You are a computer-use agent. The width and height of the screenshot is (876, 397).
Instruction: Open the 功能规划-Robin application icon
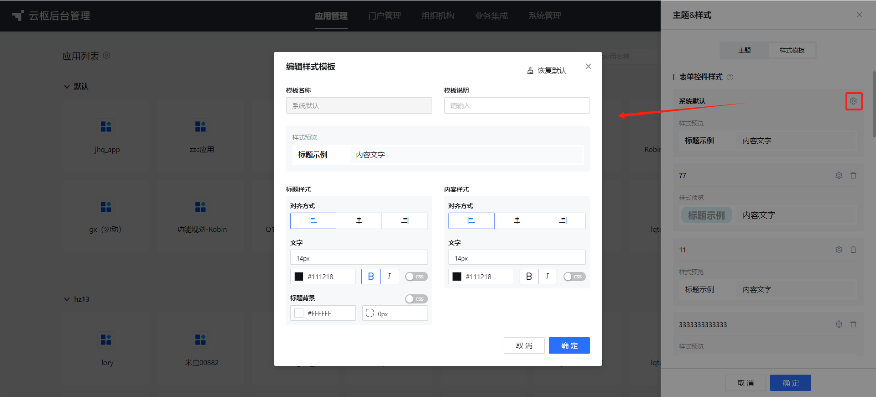200,207
